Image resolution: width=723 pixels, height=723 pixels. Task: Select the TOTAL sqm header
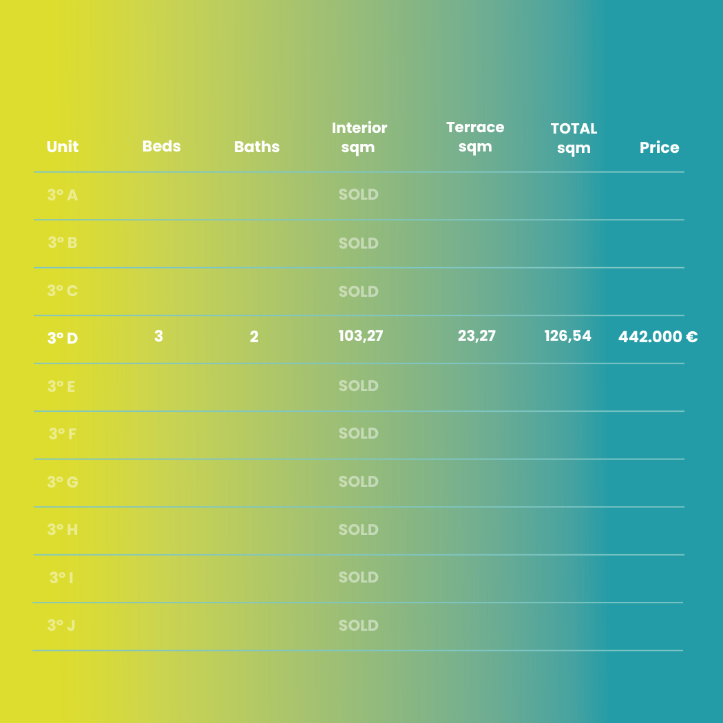(574, 138)
